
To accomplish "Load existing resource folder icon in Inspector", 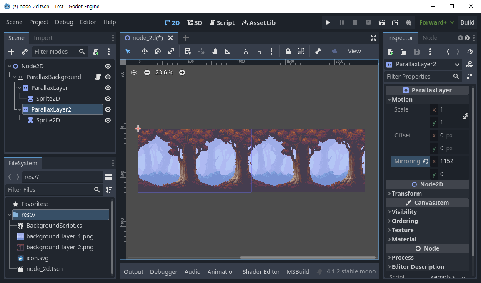I will coord(403,52).
